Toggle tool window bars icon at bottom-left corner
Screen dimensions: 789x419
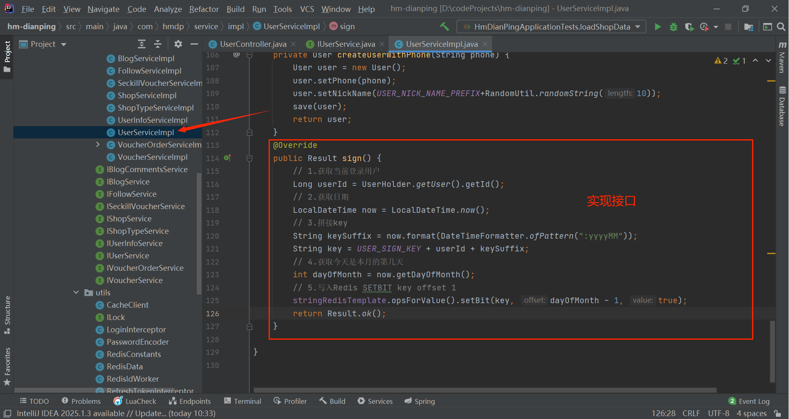[7, 413]
